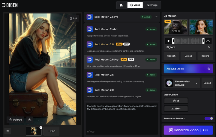Remove the start frame thumbnail
216x137 pixels.
click(x=41, y=127)
